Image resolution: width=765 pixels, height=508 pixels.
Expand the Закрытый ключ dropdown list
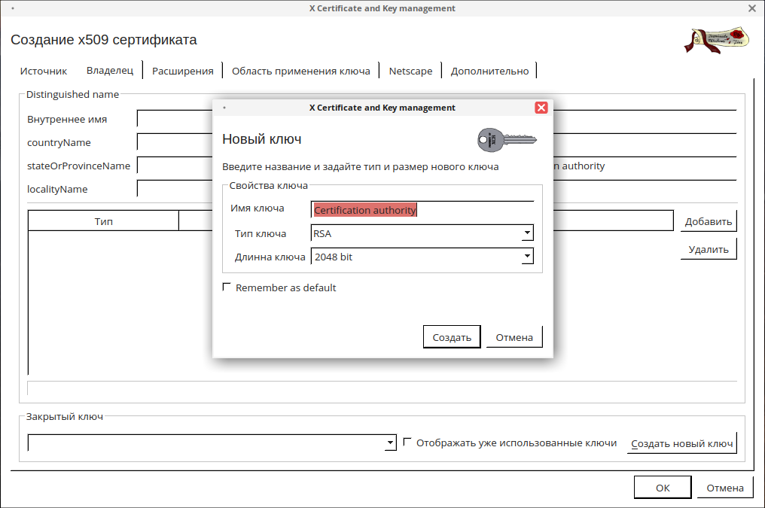[390, 443]
